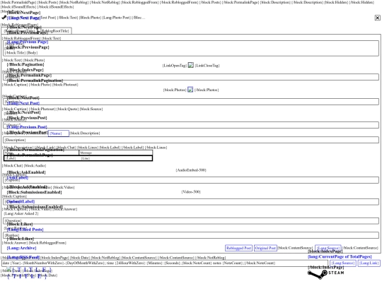Viewport: 382px width, 286px height.
Task: Click the broken image between LinkOpenTag and LinkCloseTag
Action: 191,65
